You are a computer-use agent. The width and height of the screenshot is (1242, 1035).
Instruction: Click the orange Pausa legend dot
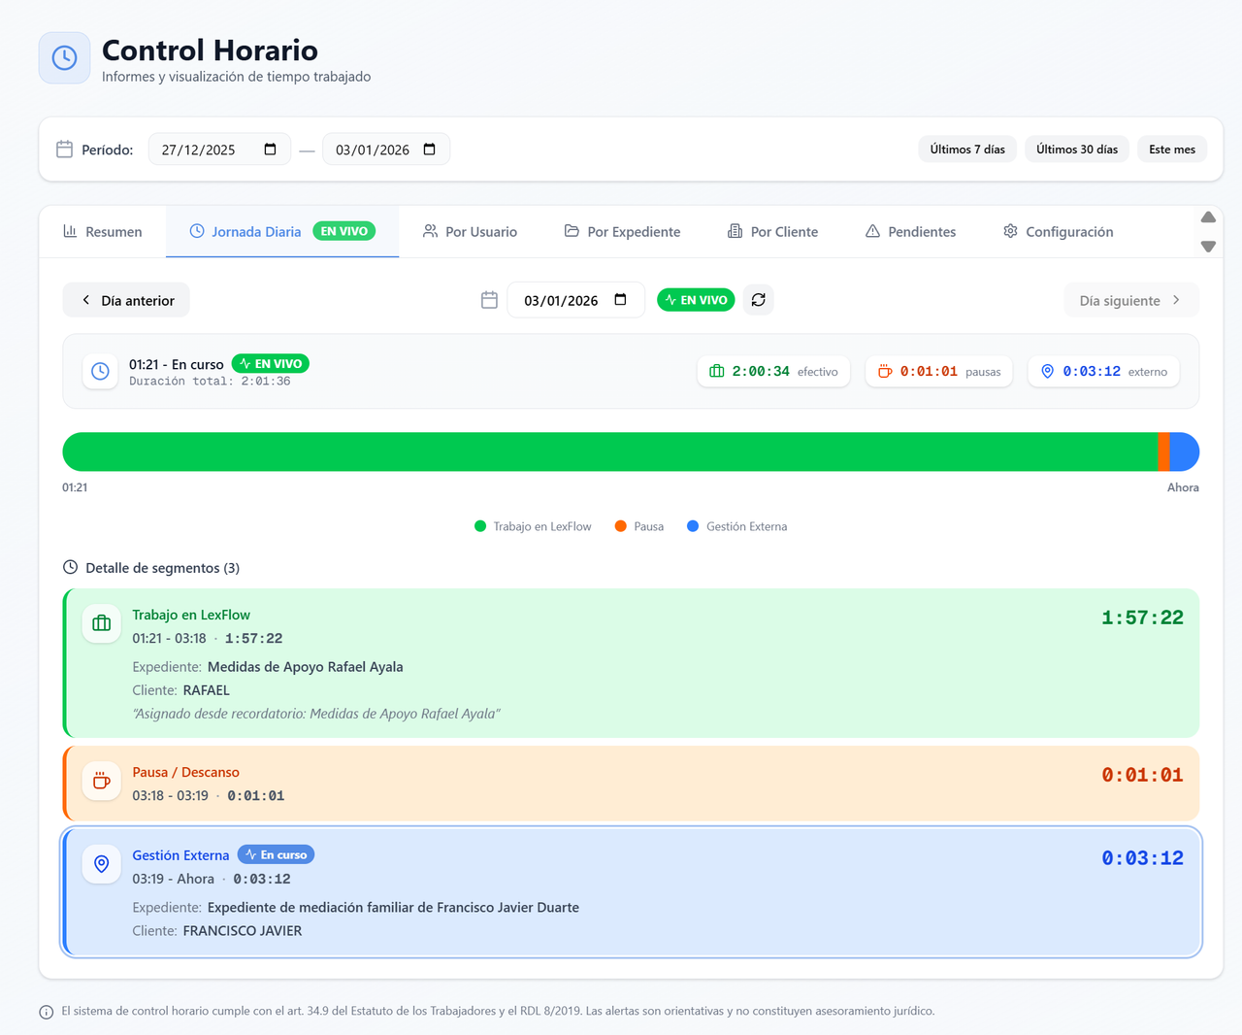[x=621, y=526]
